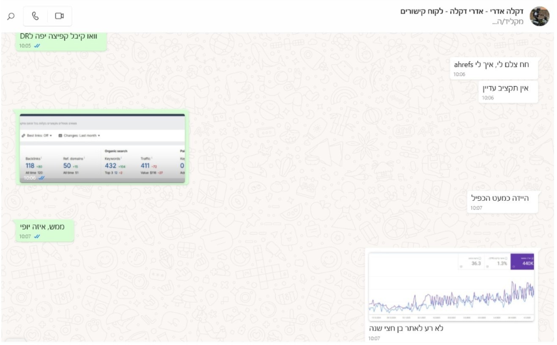This screenshot has width=557, height=345.
Task: Search within this chat using magnifier icon
Action: [11, 16]
